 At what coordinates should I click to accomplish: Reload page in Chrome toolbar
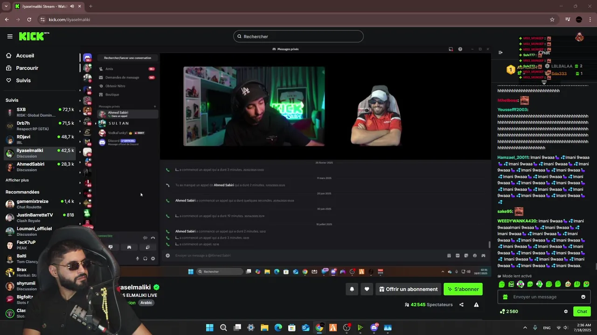29,20
